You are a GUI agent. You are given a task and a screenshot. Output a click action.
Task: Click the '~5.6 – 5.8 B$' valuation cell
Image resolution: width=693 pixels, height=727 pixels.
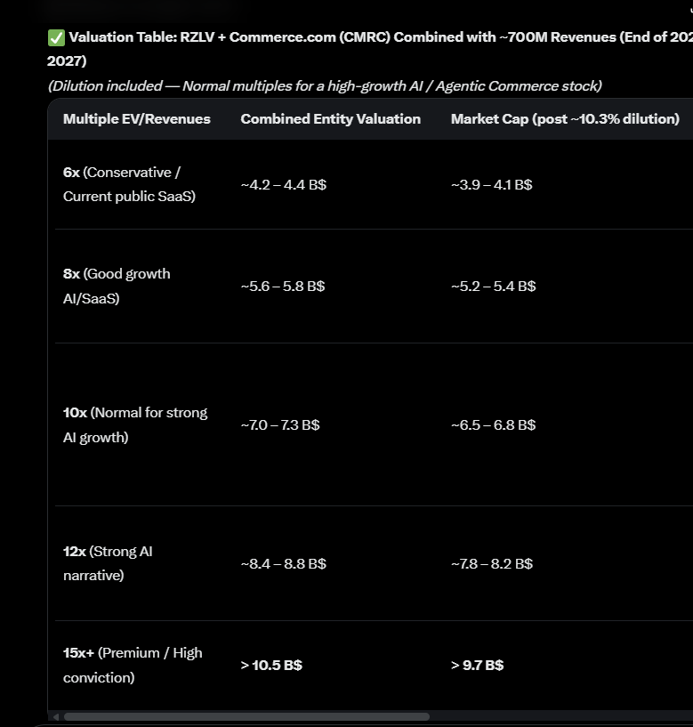pos(283,286)
